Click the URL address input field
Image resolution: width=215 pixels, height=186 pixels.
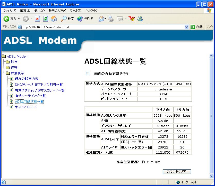(x=103, y=27)
